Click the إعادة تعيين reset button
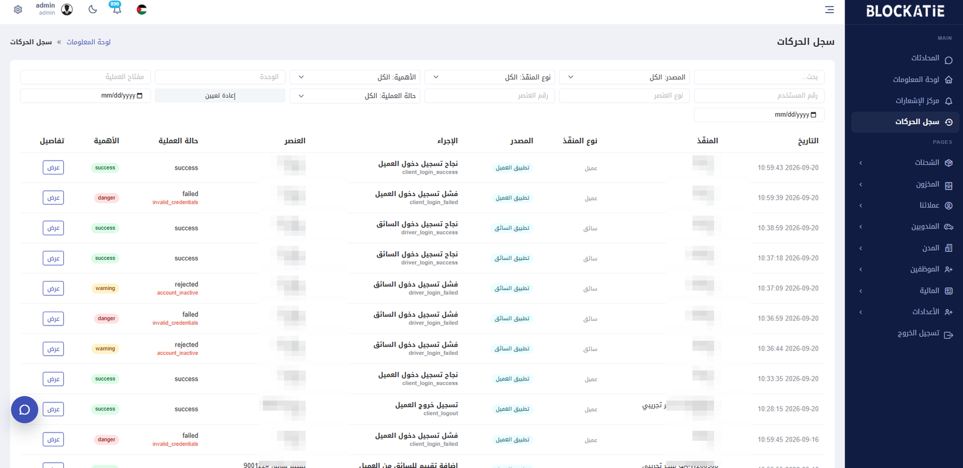 click(x=220, y=96)
